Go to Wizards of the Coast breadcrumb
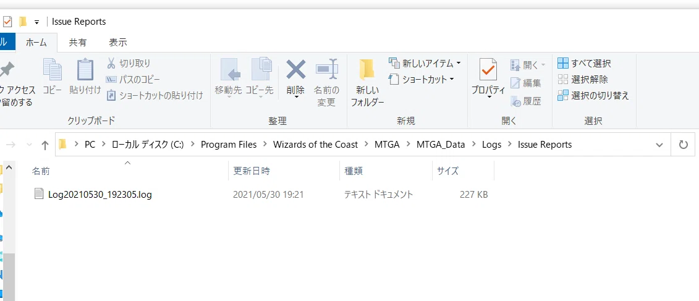The width and height of the screenshot is (699, 301). point(316,145)
